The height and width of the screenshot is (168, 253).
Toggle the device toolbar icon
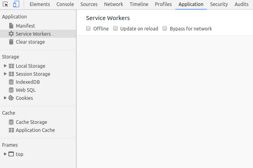click(16, 4)
